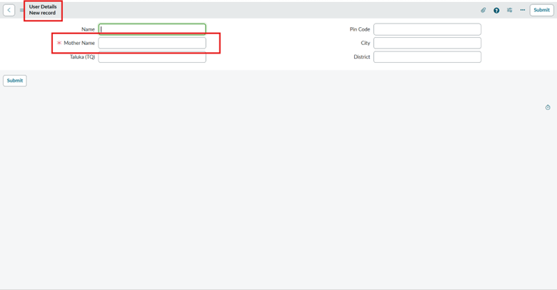This screenshot has width=557, height=290.
Task: Click the Submit button below the form
Action: [x=15, y=81]
